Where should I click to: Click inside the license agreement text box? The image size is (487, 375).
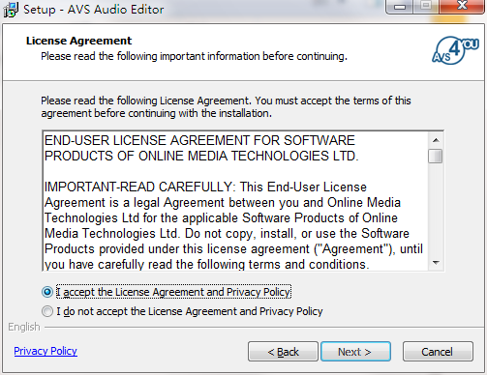(235, 201)
